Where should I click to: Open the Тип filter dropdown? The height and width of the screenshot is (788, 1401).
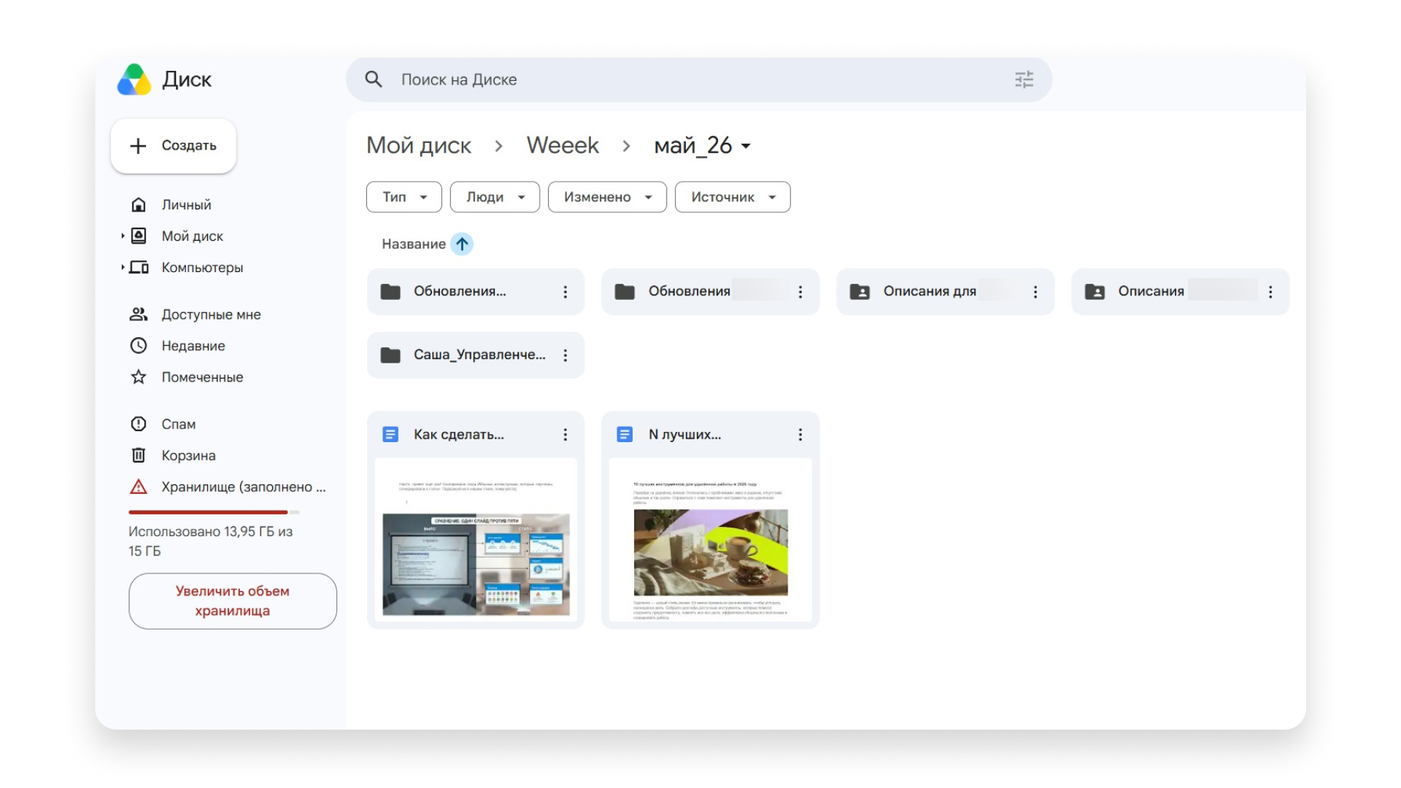[404, 197]
